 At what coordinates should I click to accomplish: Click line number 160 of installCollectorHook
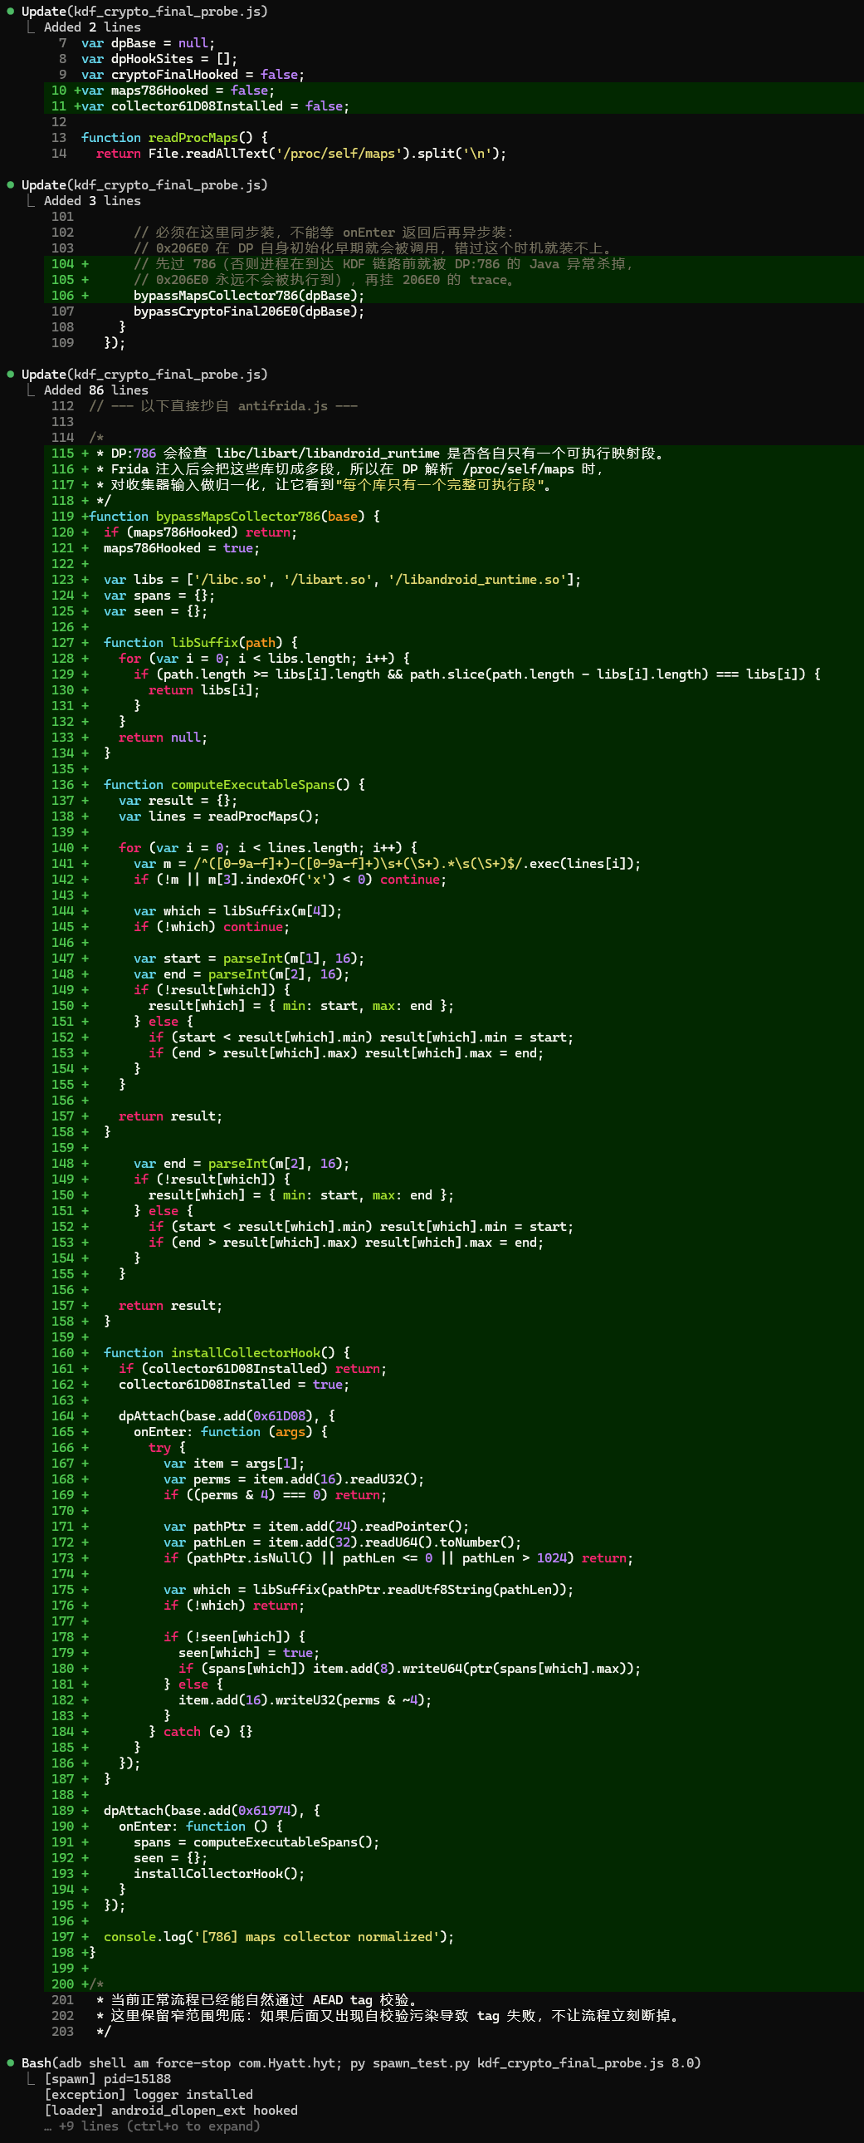pyautogui.click(x=62, y=1354)
